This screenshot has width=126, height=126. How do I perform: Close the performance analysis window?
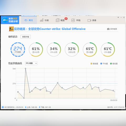pos(124,17)
